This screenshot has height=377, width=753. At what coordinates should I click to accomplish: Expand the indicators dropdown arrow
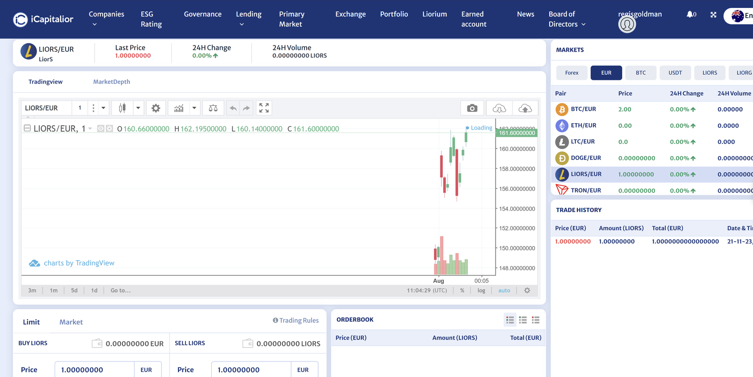point(194,108)
